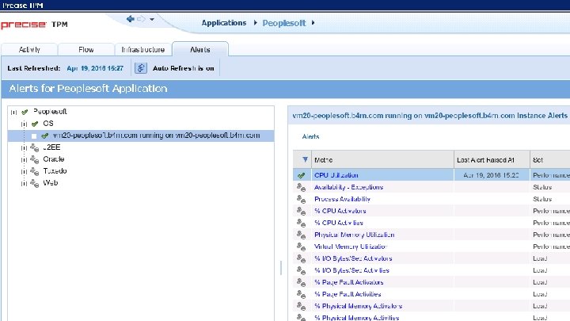
Task: Click the Apr 19 alert raised timestamp cell
Action: click(x=492, y=175)
